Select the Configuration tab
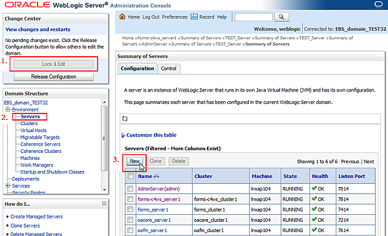Image resolution: width=388 pixels, height=236 pixels. [137, 68]
